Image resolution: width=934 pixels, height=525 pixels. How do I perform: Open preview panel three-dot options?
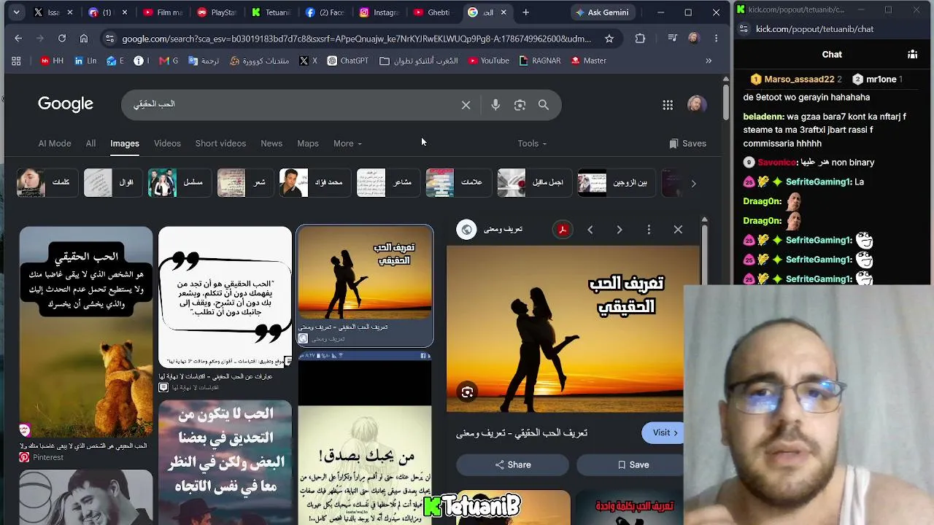(649, 230)
